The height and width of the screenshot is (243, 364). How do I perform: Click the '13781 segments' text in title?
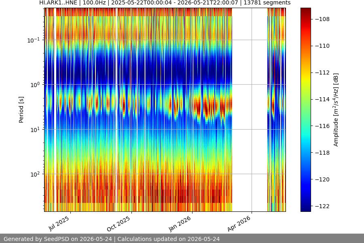(267, 3)
